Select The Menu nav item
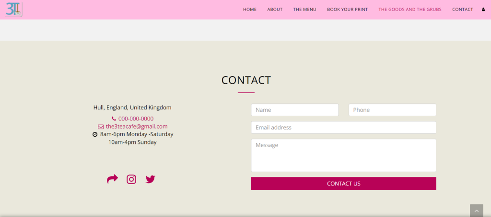Viewport: 491px width, 217px height. coord(304,10)
